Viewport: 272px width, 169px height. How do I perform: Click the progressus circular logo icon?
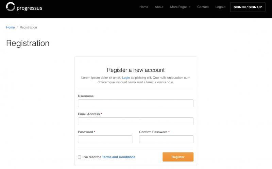pos(11,7)
